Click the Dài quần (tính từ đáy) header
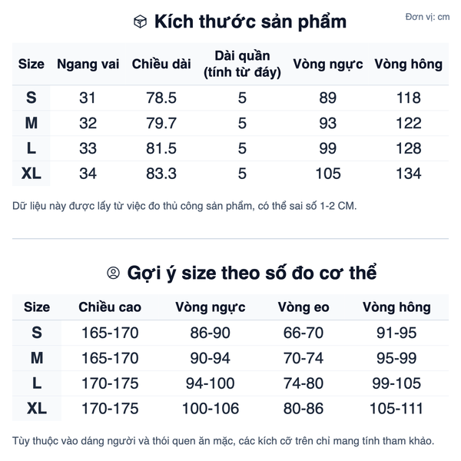 [242, 65]
